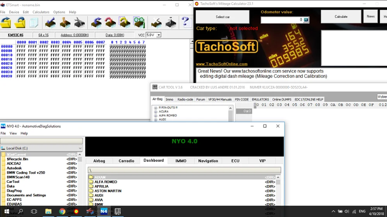The width and height of the screenshot is (387, 217).
Task: Click the verify chip glasses icon
Action: (139, 23)
